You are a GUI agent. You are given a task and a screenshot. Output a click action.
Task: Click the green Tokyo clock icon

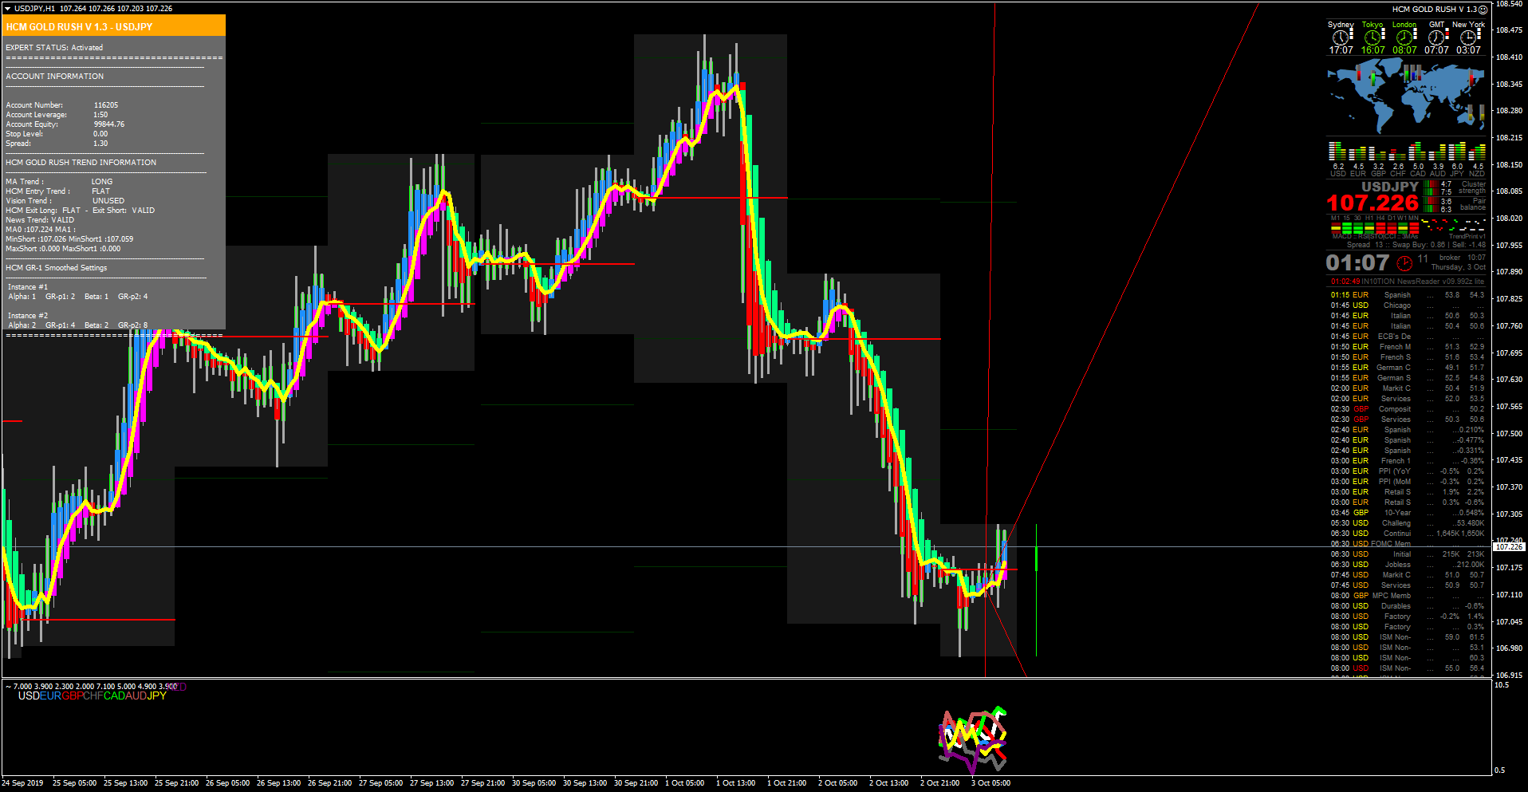1372,37
